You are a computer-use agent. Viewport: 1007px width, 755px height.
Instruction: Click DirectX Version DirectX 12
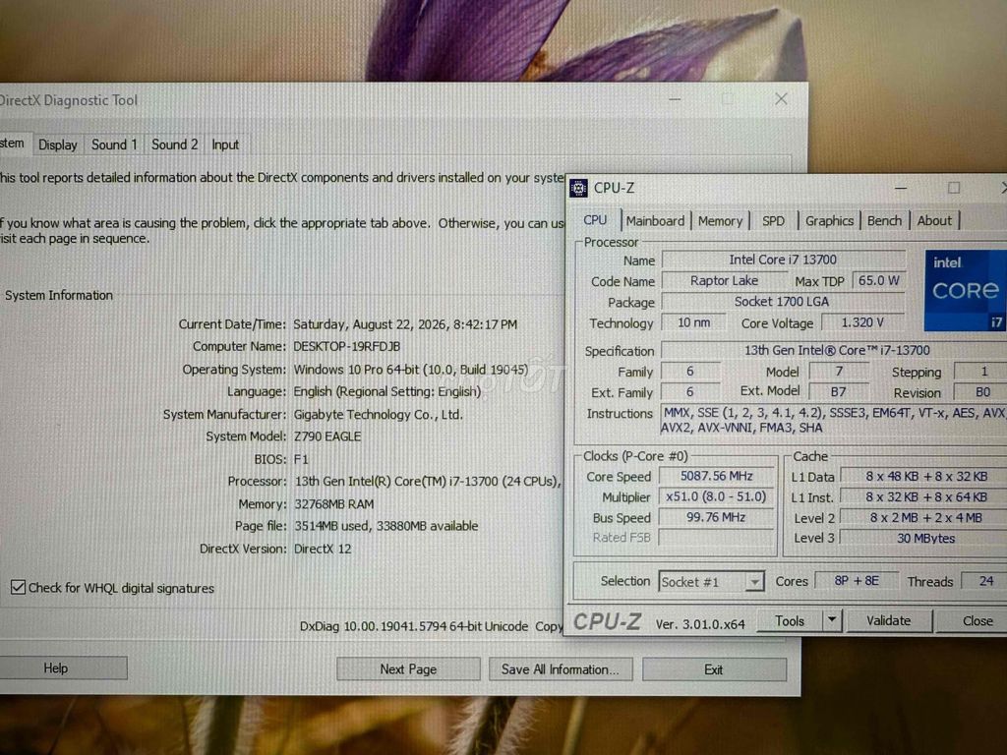323,549
